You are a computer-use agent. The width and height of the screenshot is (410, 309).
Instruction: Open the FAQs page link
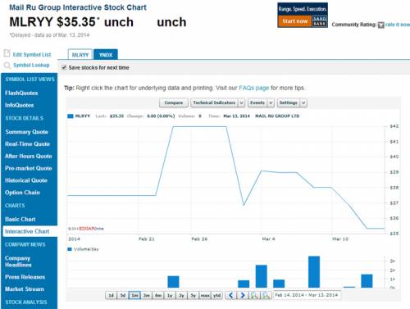pyautogui.click(x=254, y=88)
